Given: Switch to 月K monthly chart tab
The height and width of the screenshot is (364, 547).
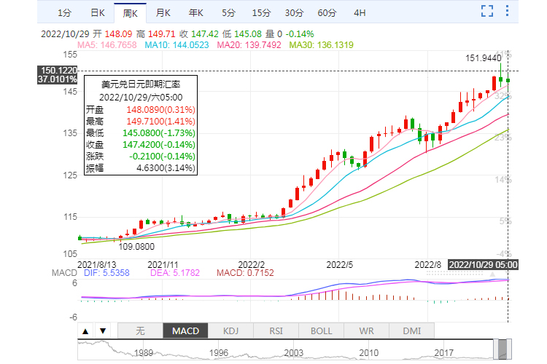Looking at the screenshot, I should (x=163, y=13).
